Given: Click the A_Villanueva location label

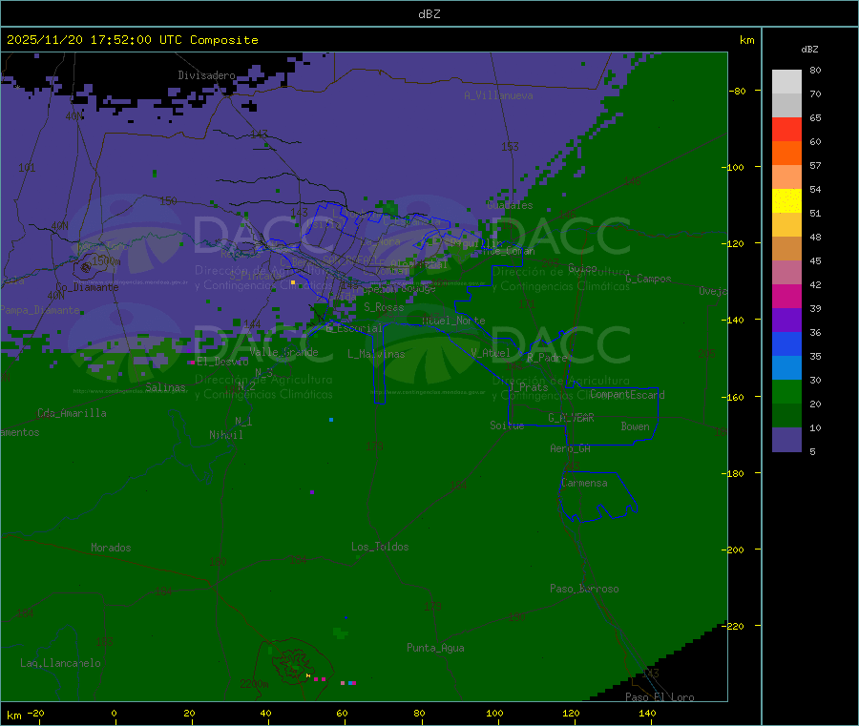Looking at the screenshot, I should pyautogui.click(x=498, y=95).
